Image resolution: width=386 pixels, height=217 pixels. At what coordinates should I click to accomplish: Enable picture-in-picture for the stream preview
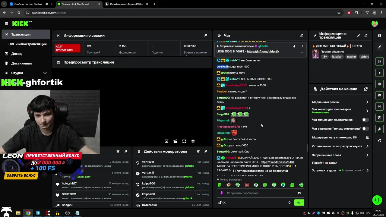pos(166,141)
